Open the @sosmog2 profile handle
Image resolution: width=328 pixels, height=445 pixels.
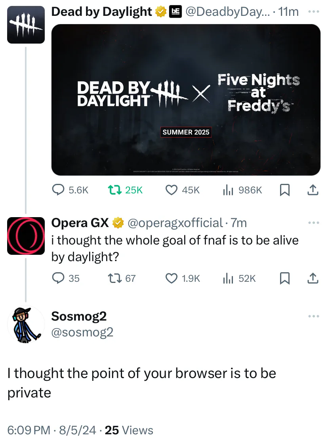coord(82,332)
